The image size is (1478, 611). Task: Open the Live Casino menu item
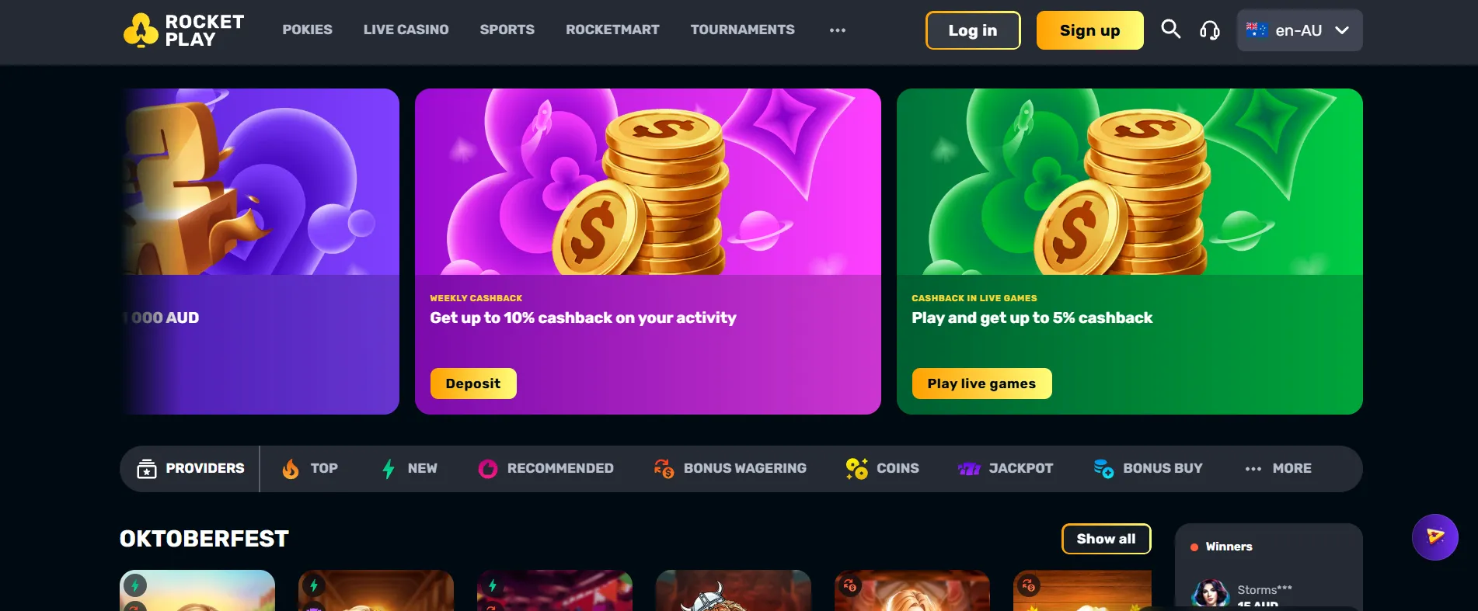click(406, 30)
